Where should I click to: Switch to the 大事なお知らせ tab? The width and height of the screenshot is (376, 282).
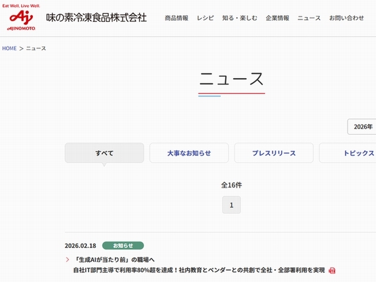click(189, 153)
